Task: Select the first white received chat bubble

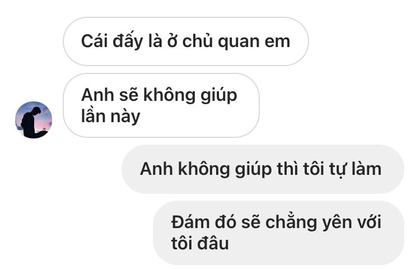Action: [x=186, y=41]
